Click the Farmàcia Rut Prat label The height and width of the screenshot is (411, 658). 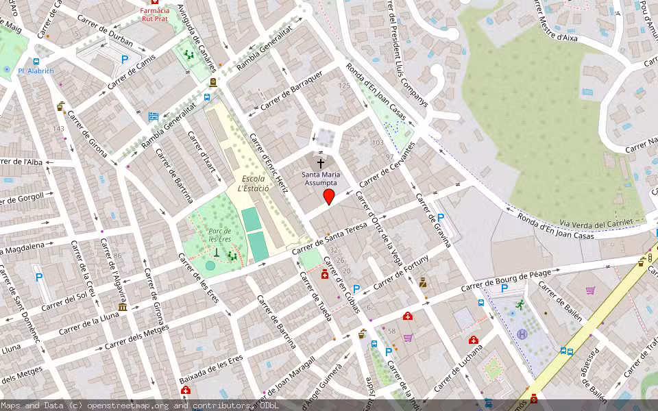pyautogui.click(x=155, y=14)
